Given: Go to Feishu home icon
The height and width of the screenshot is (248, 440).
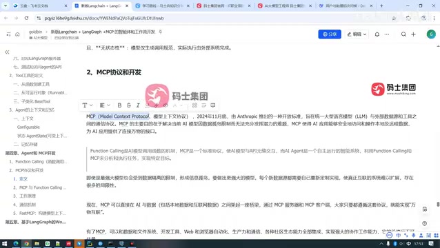Looking at the screenshot, I should point(17,34).
